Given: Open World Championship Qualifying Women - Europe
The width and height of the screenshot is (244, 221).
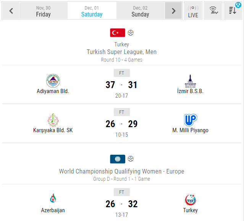Looking at the screenshot, I should click(x=121, y=171).
